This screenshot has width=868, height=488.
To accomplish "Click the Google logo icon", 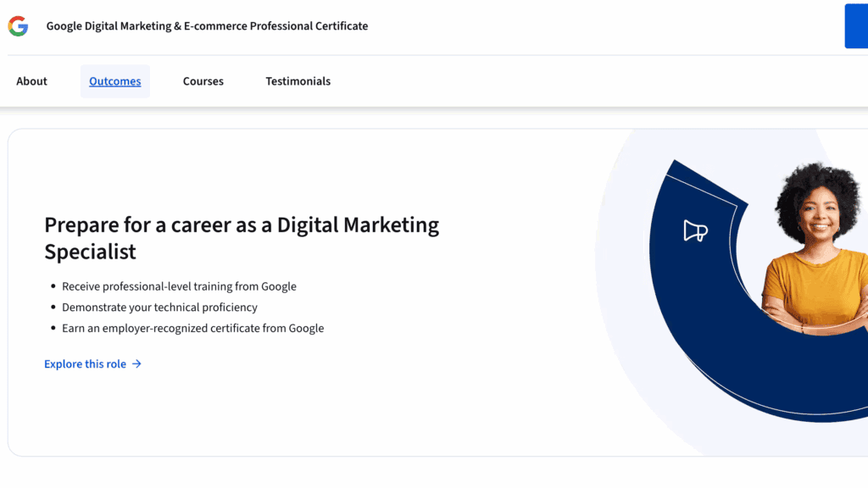I will (x=18, y=26).
